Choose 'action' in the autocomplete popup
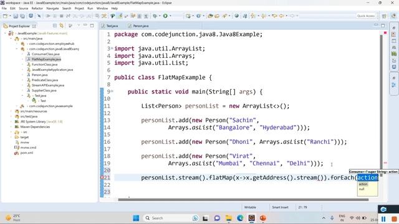 point(363,184)
